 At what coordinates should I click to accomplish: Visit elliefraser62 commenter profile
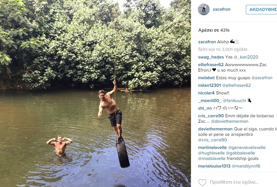click(211, 65)
